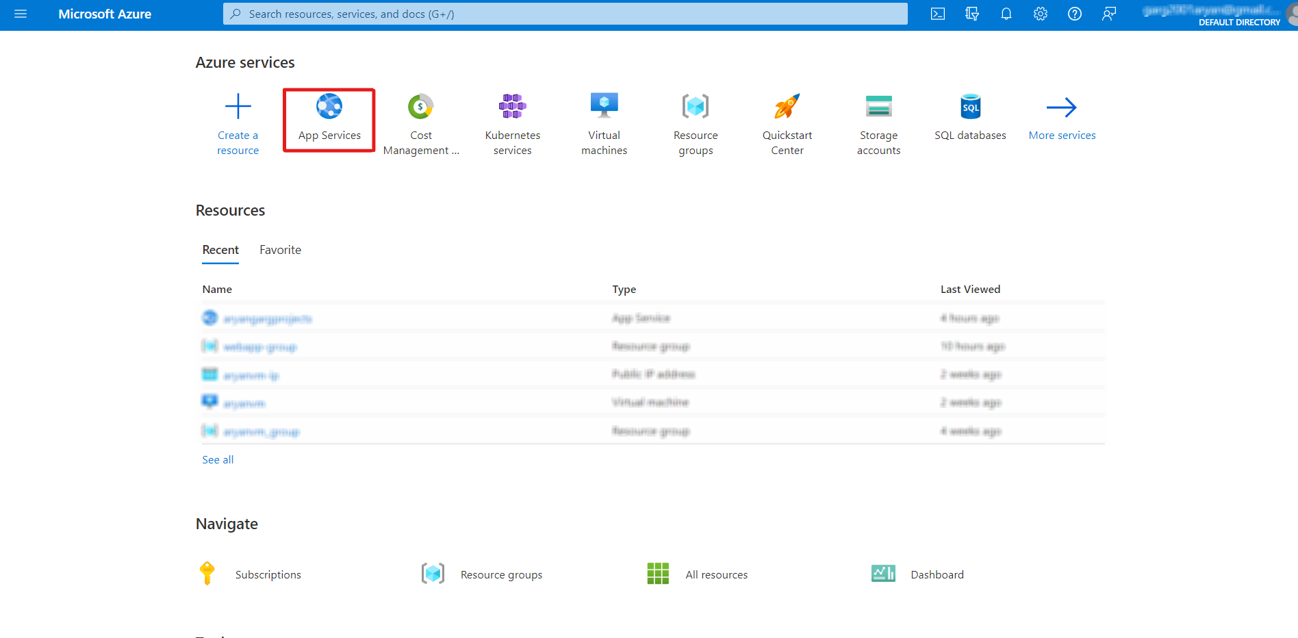Screen dimensions: 1298x638
Task: Click the Create a resource plus icon
Action: coord(238,106)
